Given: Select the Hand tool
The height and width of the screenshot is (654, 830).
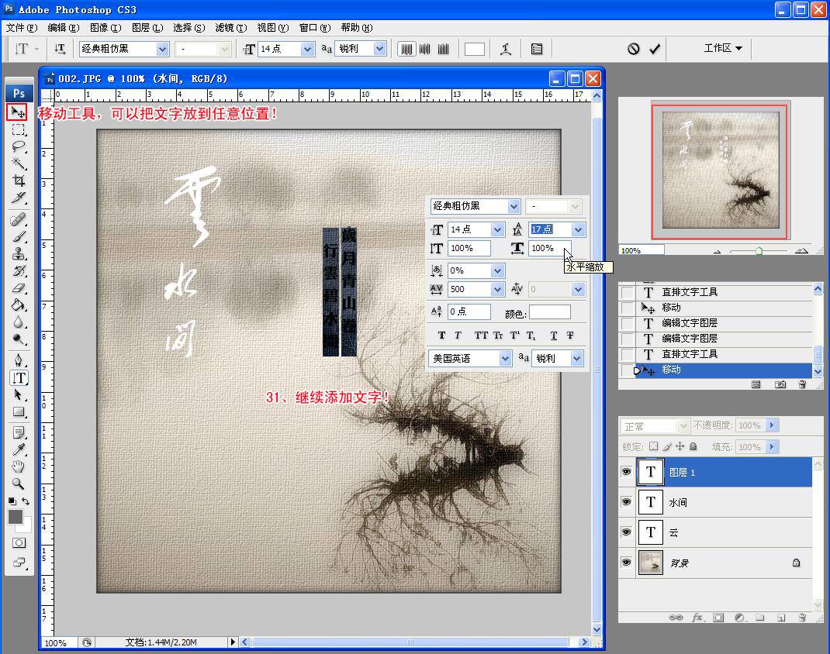Looking at the screenshot, I should pyautogui.click(x=19, y=466).
